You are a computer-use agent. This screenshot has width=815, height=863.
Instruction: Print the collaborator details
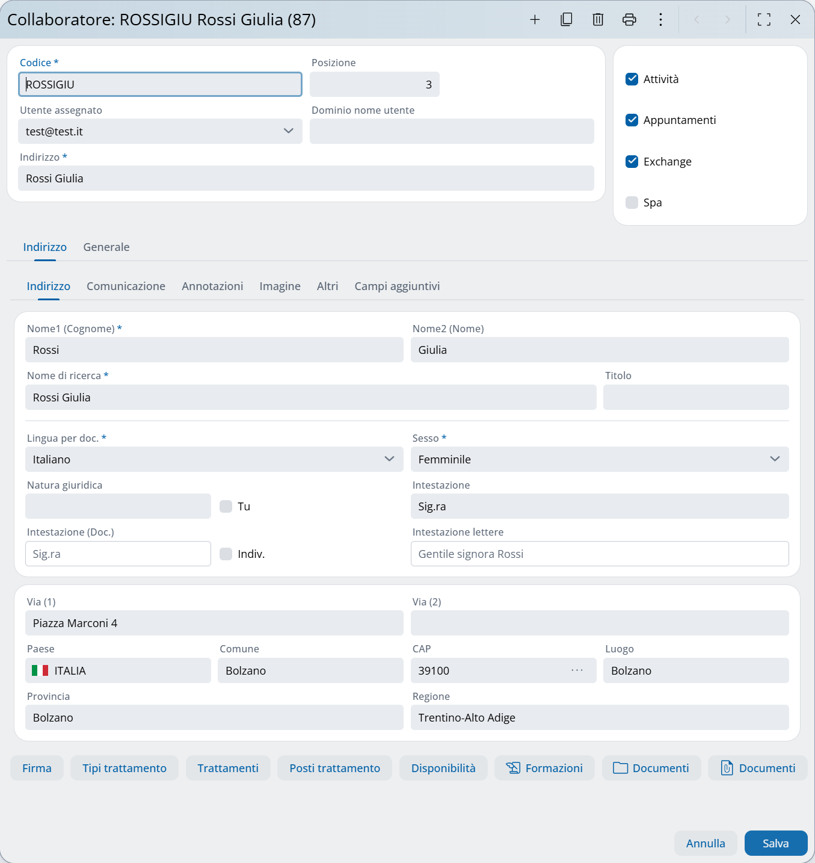(629, 19)
